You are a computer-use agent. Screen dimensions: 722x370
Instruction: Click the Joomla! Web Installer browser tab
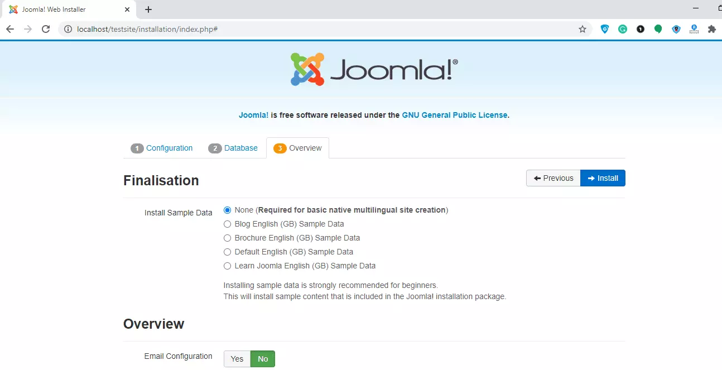click(x=70, y=9)
